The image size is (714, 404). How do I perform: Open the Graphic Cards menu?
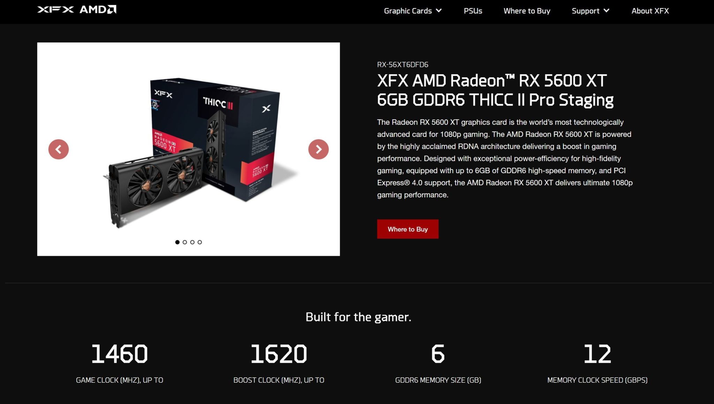click(x=408, y=11)
